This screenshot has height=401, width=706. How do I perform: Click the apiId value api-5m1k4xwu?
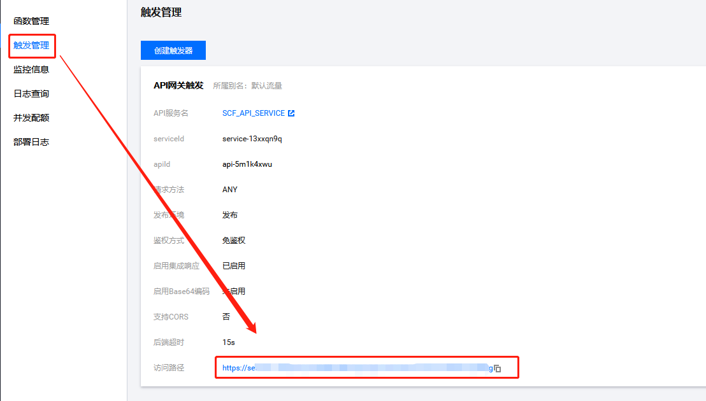pyautogui.click(x=247, y=164)
